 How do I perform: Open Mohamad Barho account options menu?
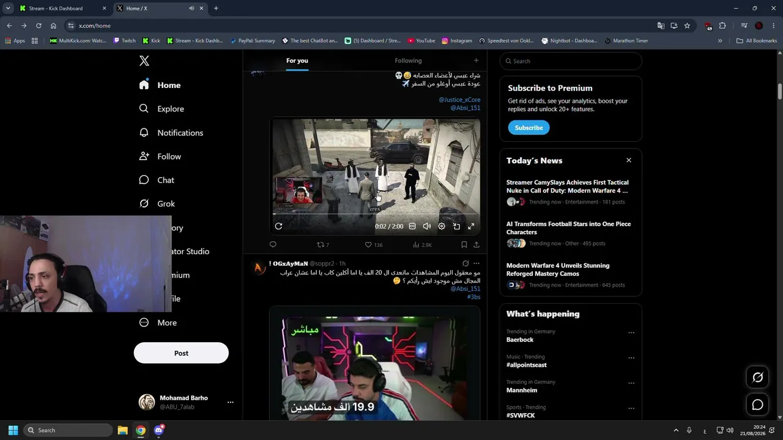230,402
